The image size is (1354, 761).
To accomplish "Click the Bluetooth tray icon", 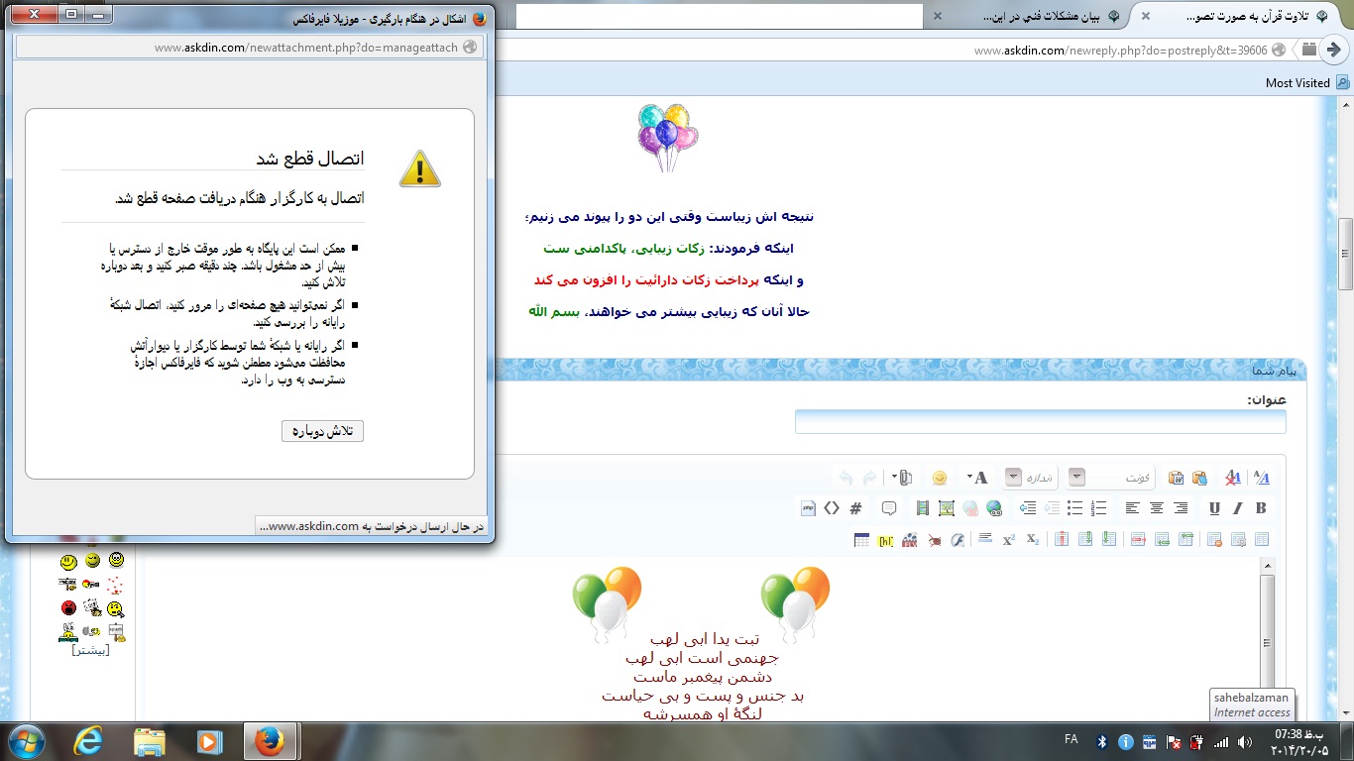I will (1102, 742).
